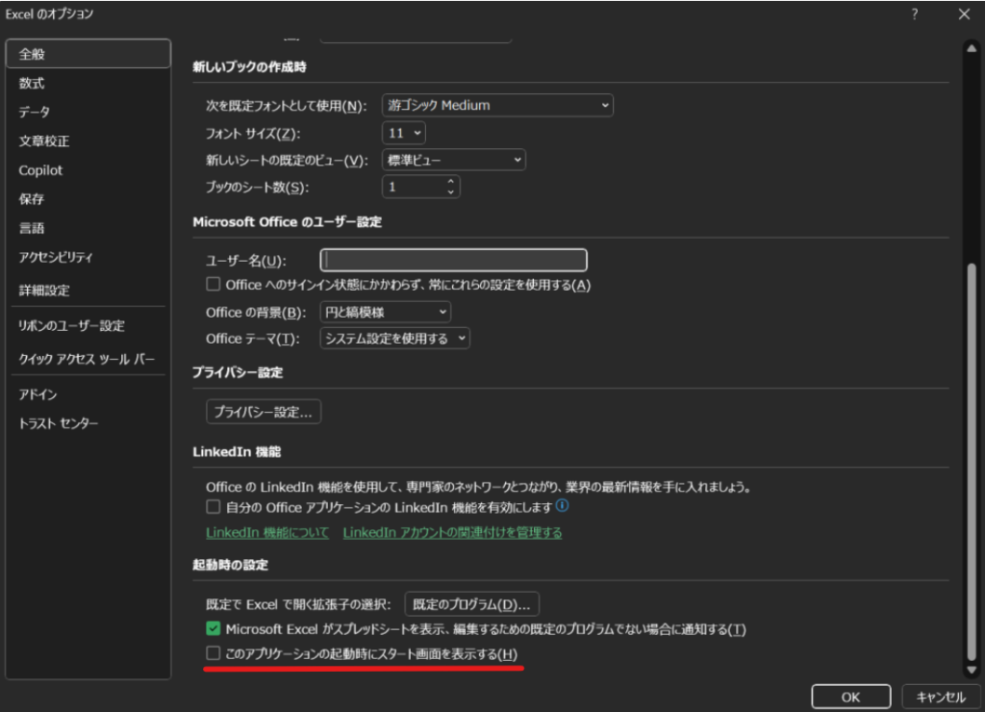Click the LinkedIn feature info icon

click(x=563, y=505)
